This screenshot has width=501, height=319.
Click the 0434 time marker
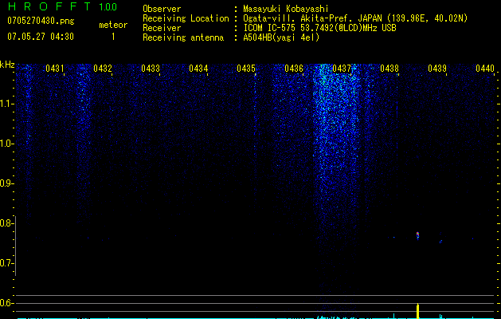coord(198,68)
